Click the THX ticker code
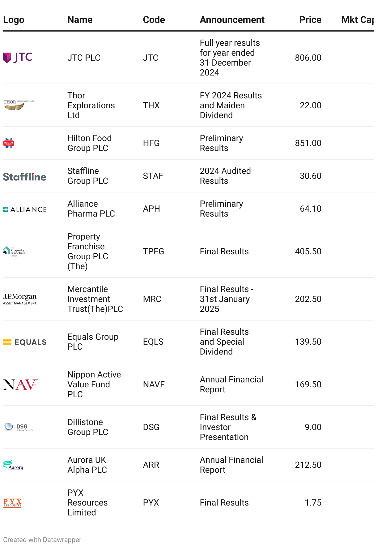 point(151,106)
